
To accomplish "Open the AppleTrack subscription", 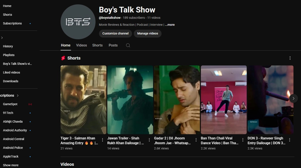I will [x=11, y=156].
